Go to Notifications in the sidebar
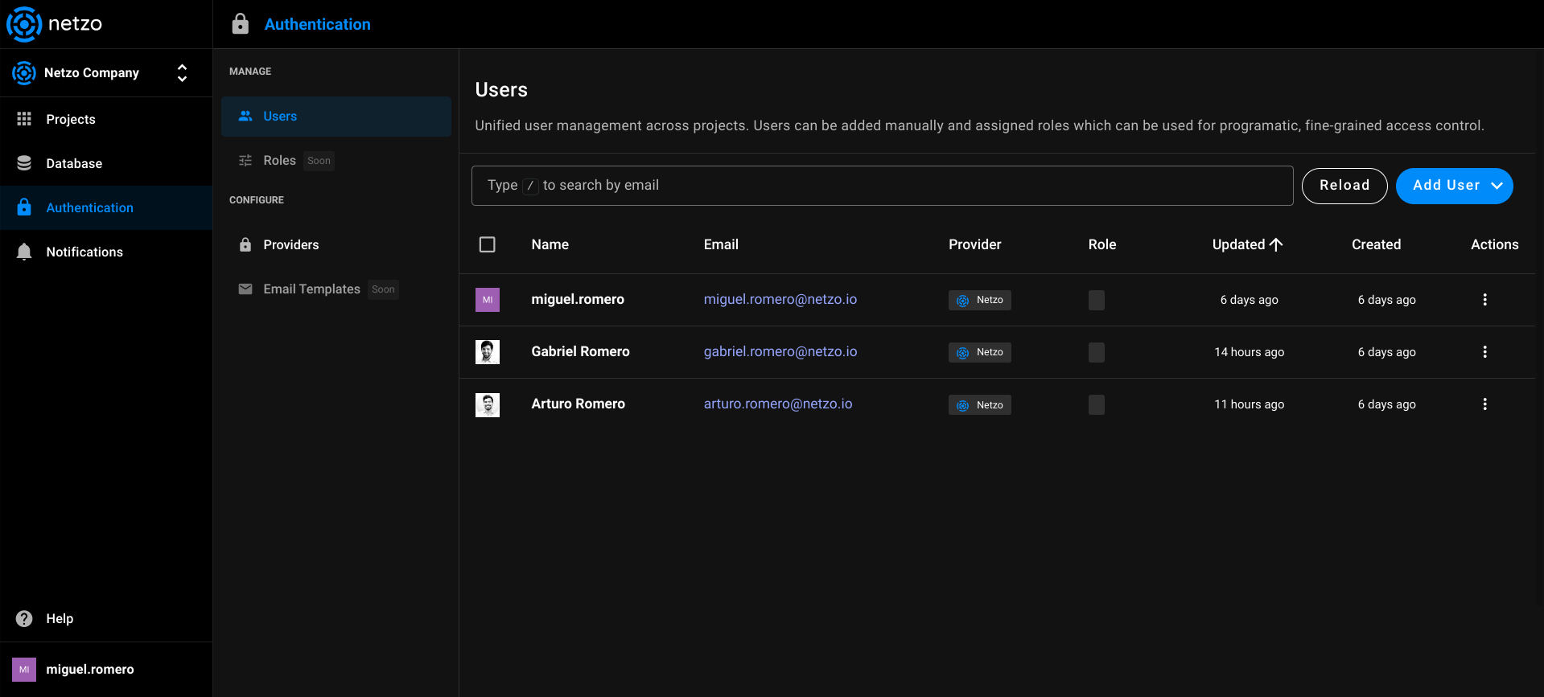The width and height of the screenshot is (1544, 697). point(106,252)
